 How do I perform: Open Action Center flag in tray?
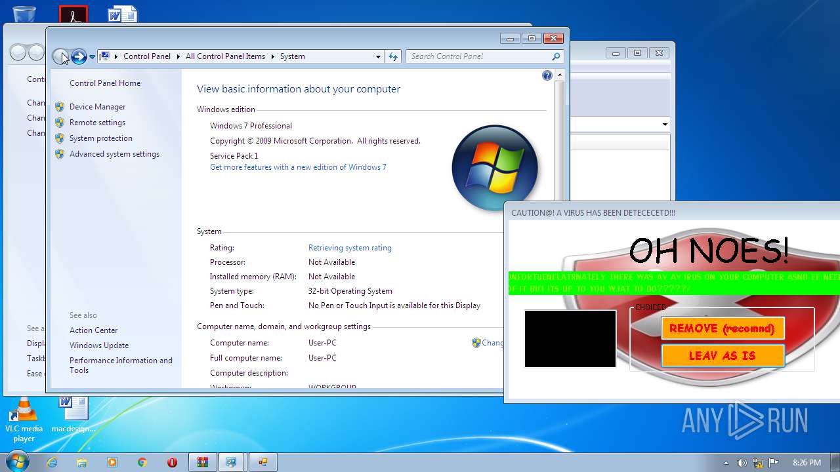pyautogui.click(x=774, y=463)
